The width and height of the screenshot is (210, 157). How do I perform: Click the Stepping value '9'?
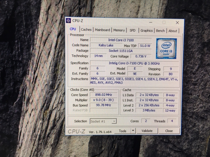click(171, 69)
